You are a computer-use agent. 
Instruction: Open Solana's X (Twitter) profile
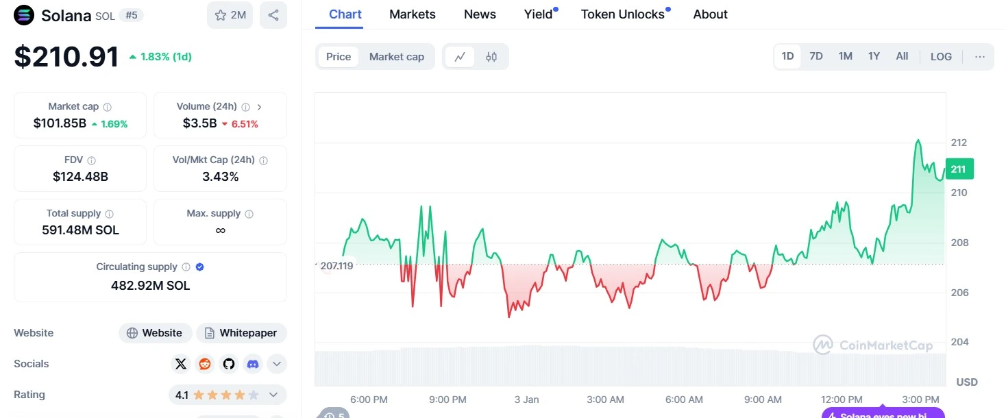[181, 364]
